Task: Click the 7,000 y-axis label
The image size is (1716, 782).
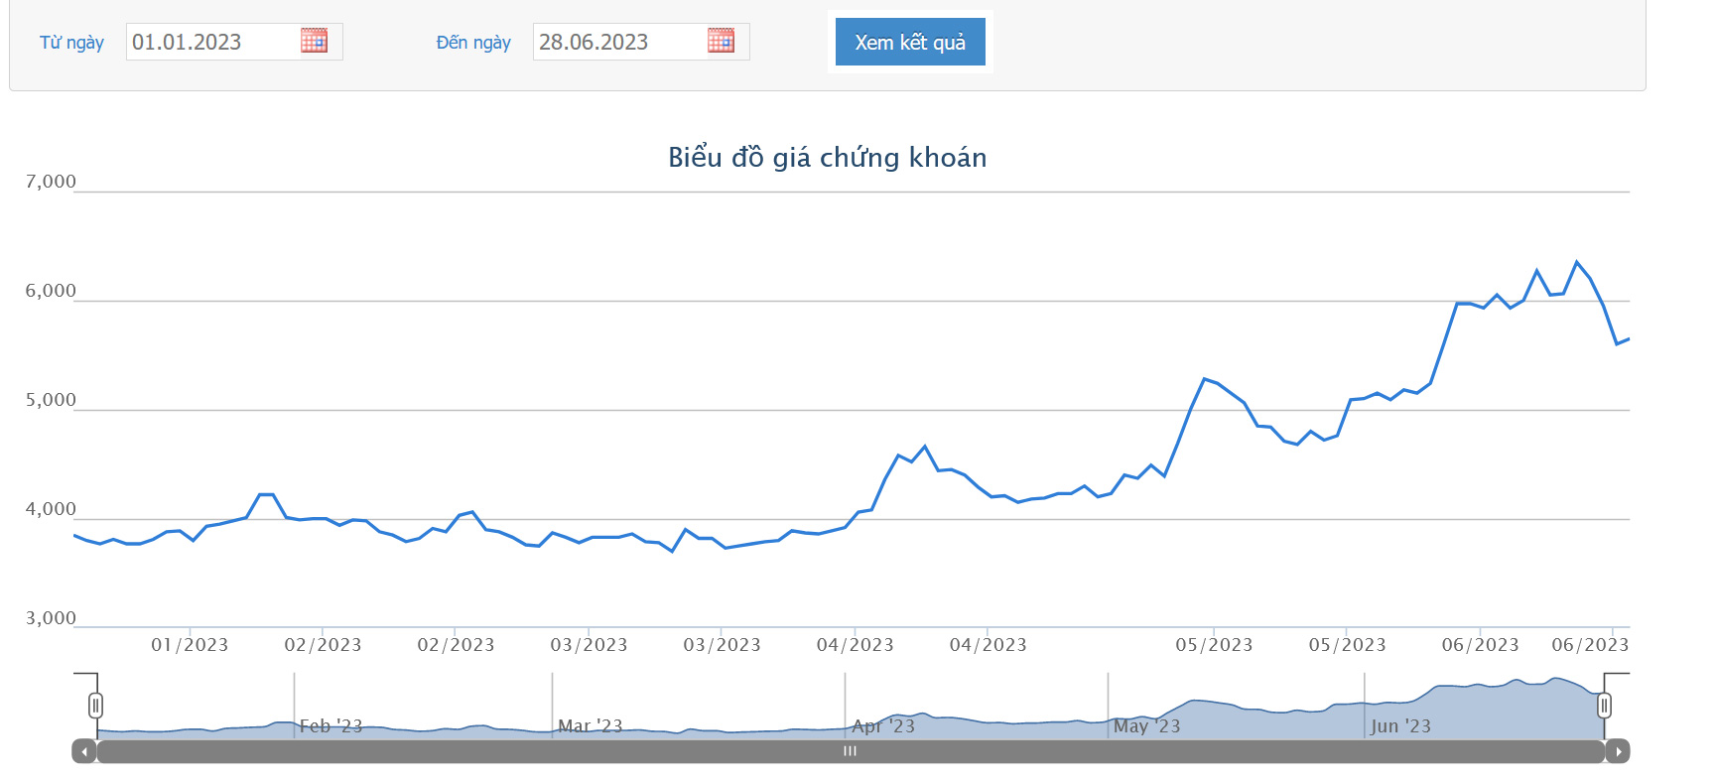Action: [51, 182]
